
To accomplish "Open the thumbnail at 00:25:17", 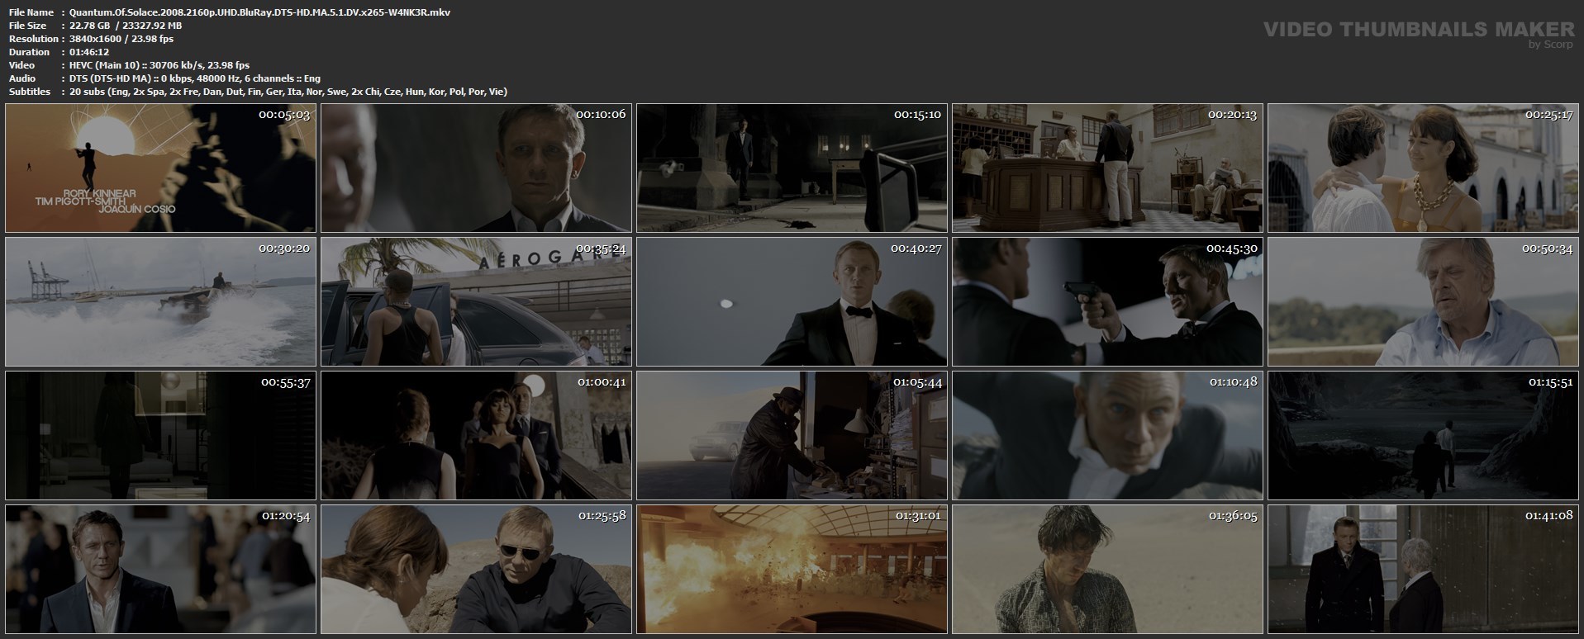I will [x=1423, y=168].
